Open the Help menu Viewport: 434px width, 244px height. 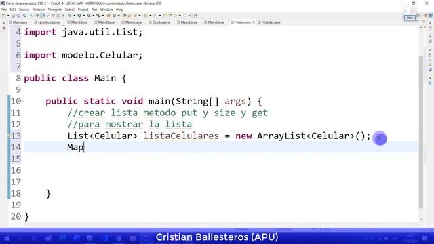(x=119, y=9)
